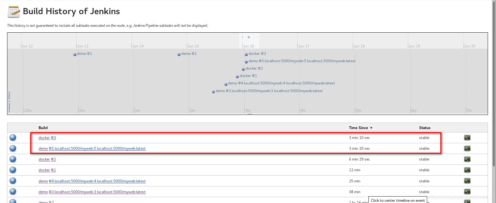Click the blue status ball for docker #2

[13, 159]
